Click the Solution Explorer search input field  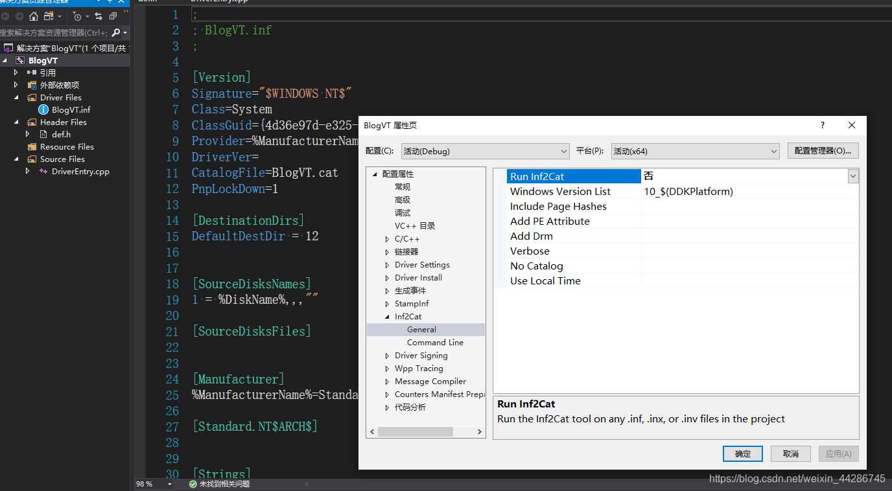pos(54,32)
